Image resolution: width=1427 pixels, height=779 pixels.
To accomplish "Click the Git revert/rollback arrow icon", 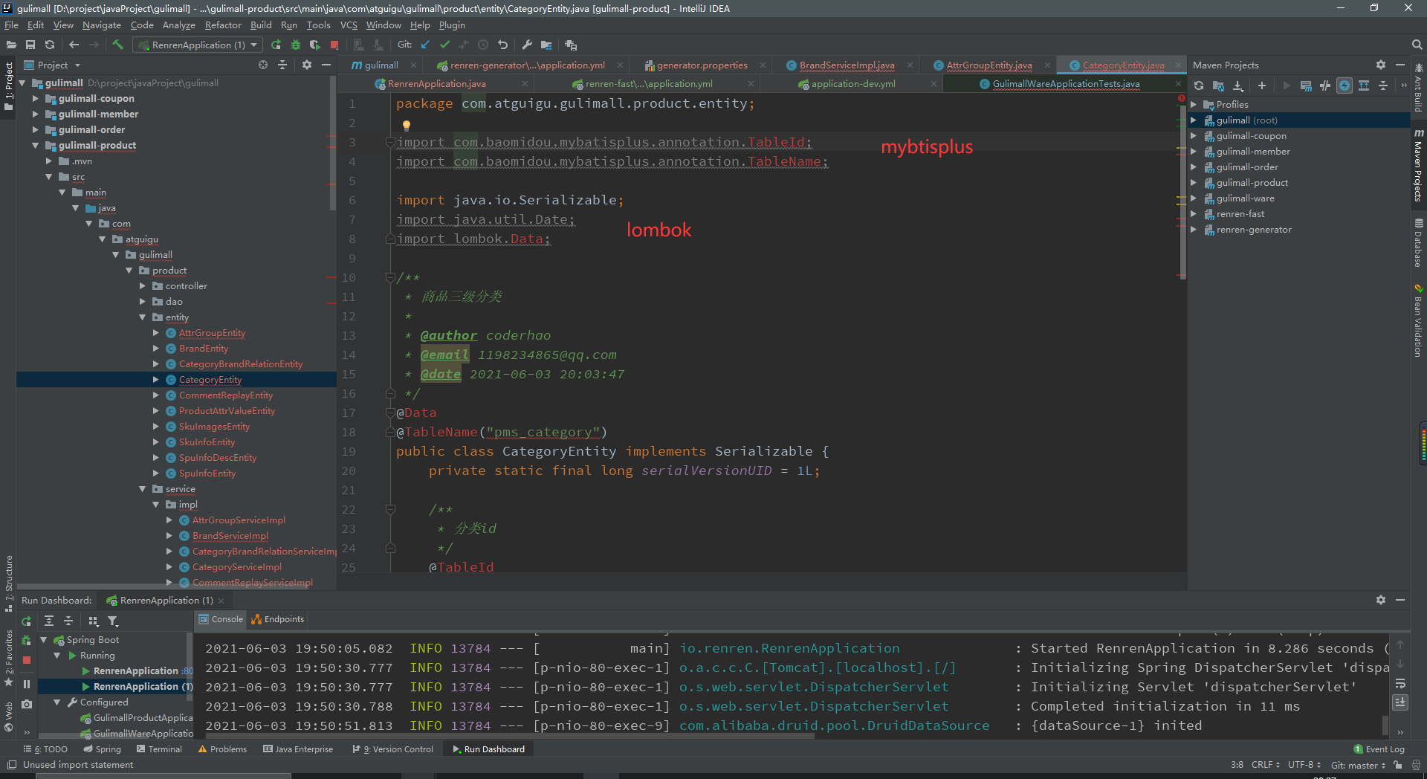I will [x=502, y=45].
